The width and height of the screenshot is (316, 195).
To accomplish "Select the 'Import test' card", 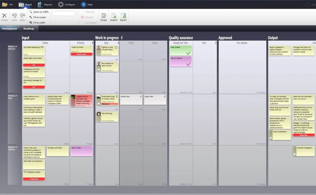I will tap(131, 100).
